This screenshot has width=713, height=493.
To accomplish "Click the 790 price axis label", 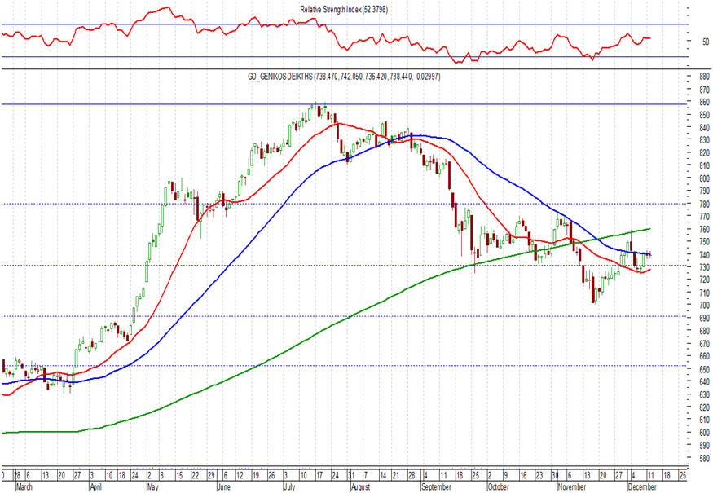I will [705, 191].
